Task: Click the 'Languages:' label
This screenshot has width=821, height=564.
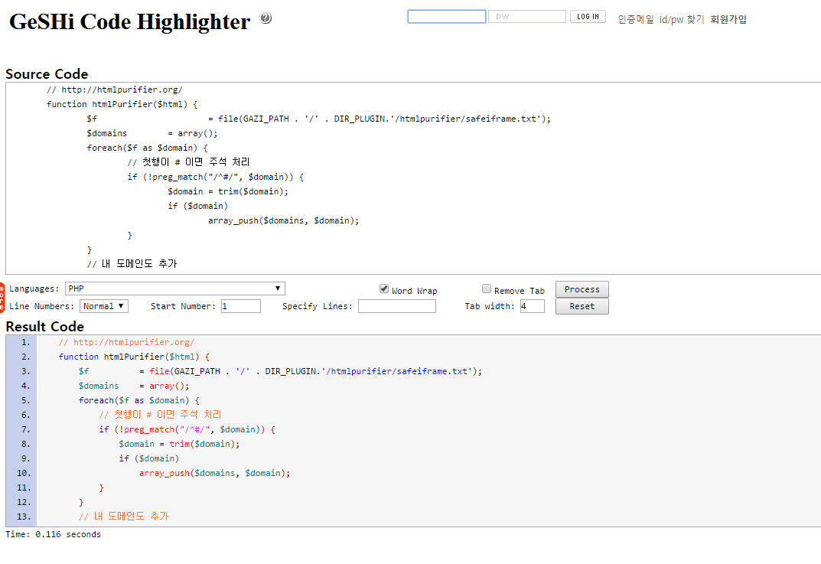Action: coord(34,289)
